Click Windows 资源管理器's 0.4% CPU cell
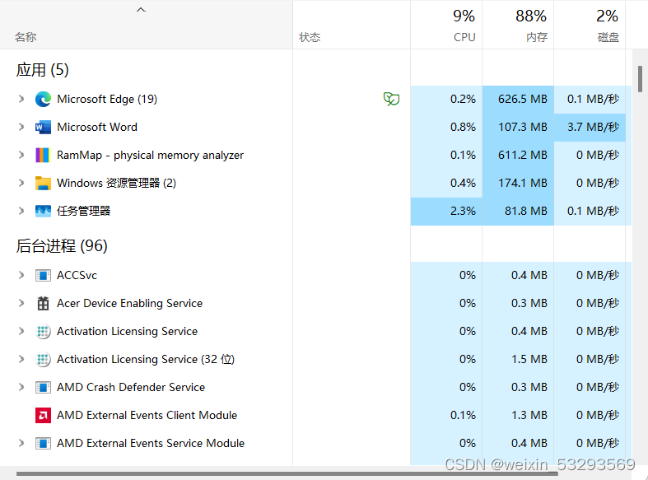Screen dimensions: 648x480 pos(446,183)
